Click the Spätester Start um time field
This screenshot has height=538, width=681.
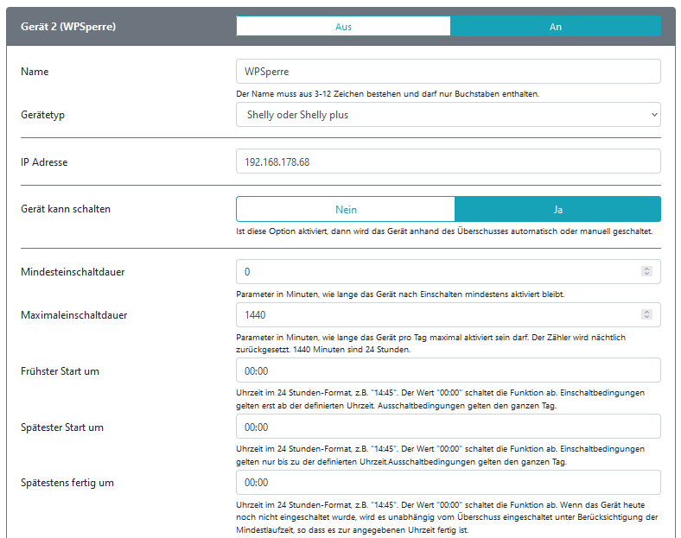click(449, 427)
